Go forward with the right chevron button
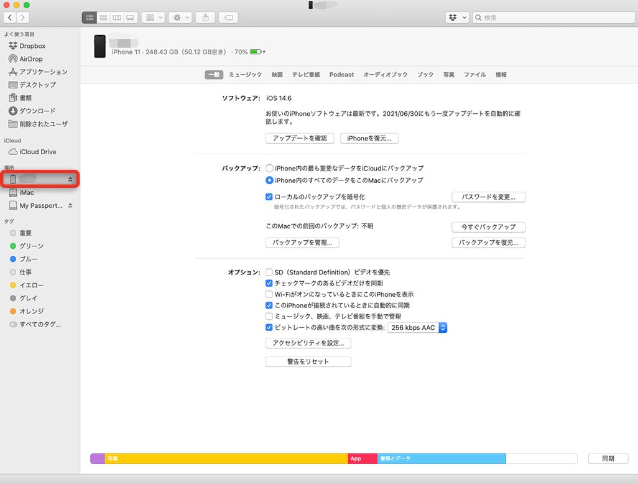638x484 pixels. 23,17
